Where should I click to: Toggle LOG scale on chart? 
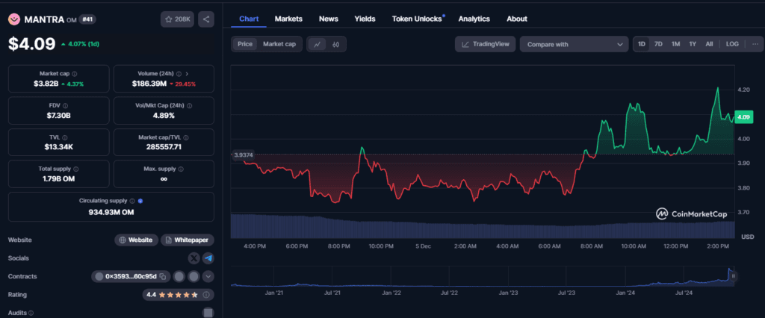[732, 44]
